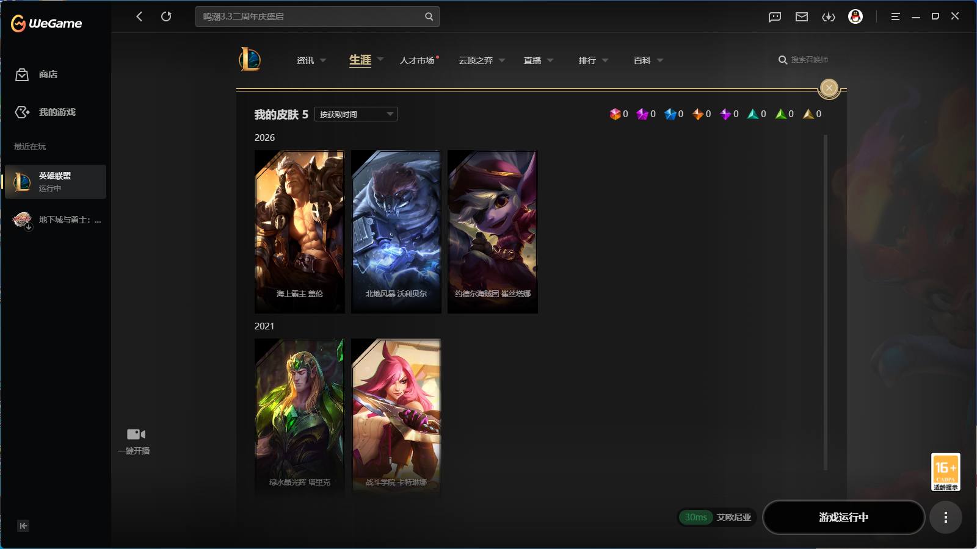
Task: Open the 北地风暴 沃利贝尔 skin card
Action: [396, 232]
